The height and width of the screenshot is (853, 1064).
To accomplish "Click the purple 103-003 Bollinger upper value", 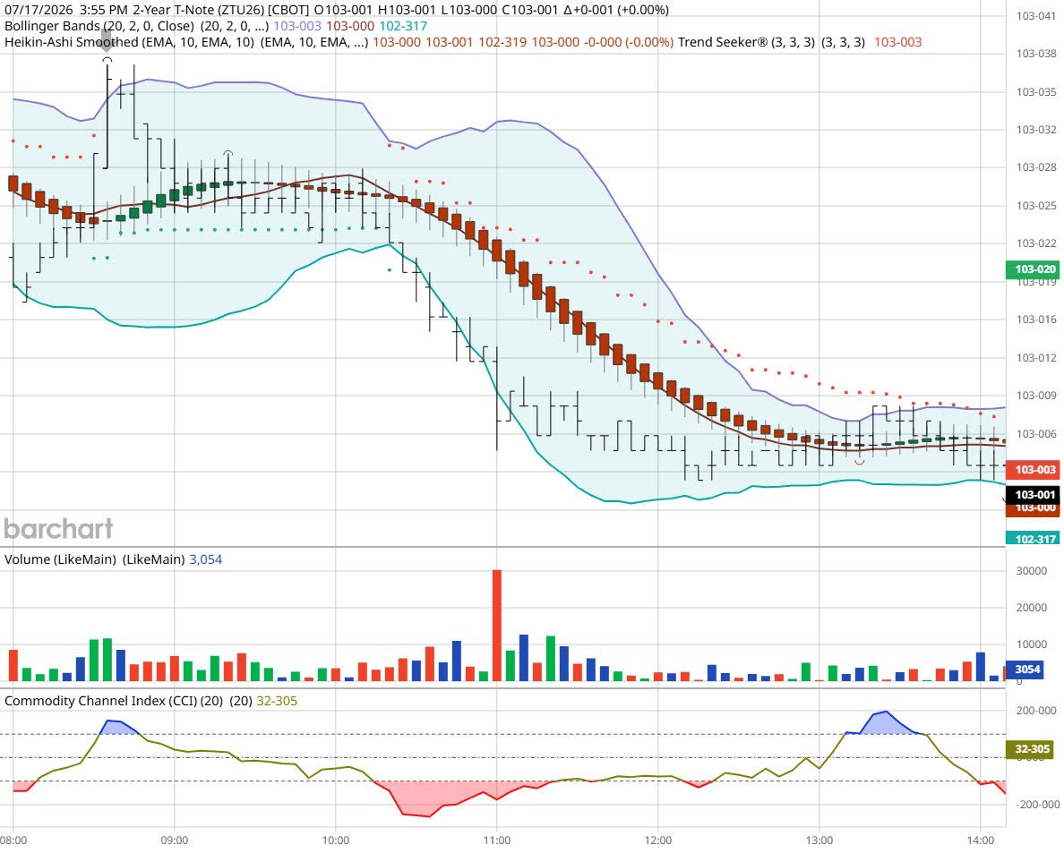I will pyautogui.click(x=297, y=26).
